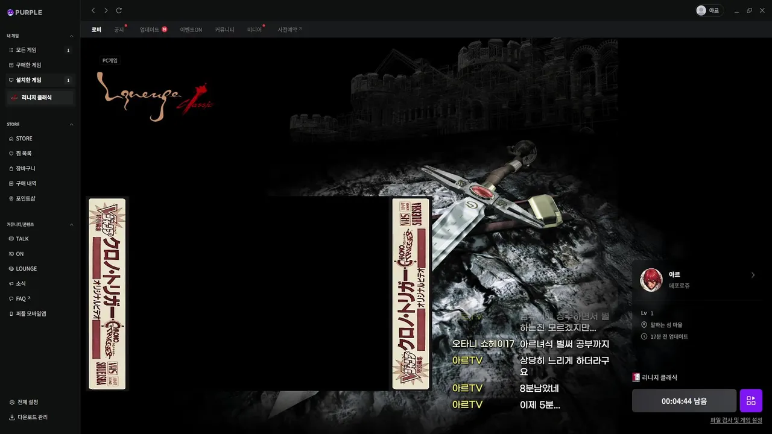Click the 8분남았네 chat message
Viewport: 772px width, 434px height.
539,388
